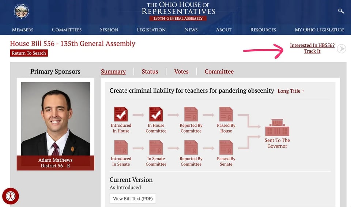
Task: Click the Introduced In House bill icon
Action: [121, 114]
